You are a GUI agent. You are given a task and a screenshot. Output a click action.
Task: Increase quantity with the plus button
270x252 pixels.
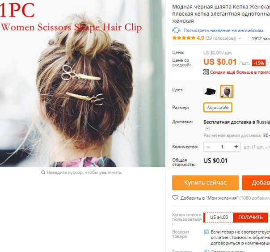(x=236, y=147)
